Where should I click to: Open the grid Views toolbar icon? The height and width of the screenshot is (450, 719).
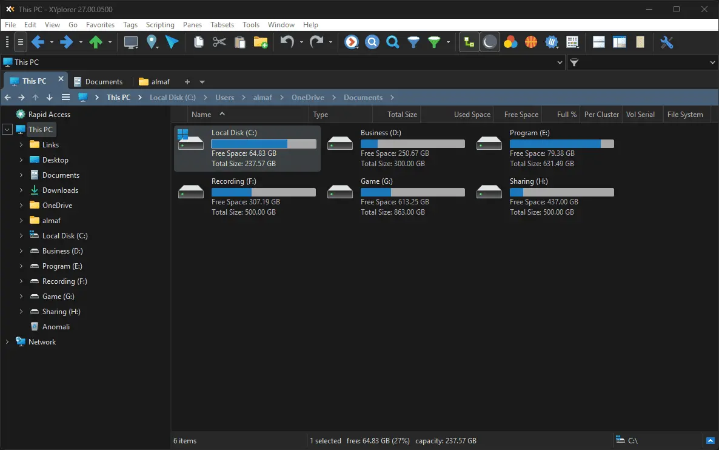[x=572, y=42]
